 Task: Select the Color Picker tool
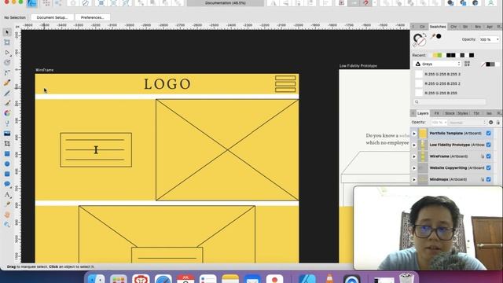pyautogui.click(x=7, y=204)
